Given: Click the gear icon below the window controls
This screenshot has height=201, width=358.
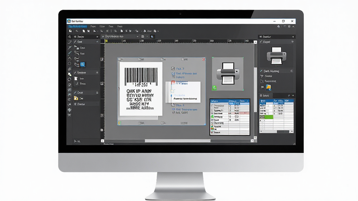Looking at the screenshot, I should tap(279, 27).
